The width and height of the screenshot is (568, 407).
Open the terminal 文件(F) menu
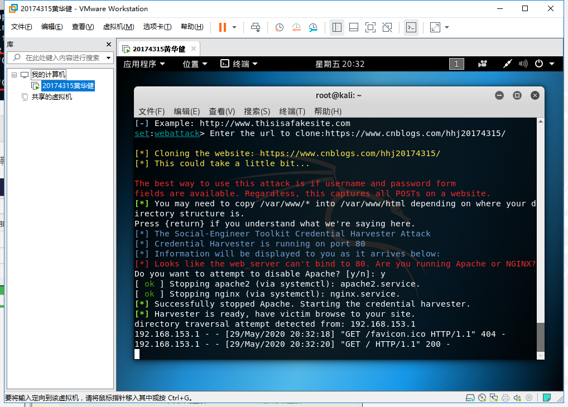click(151, 111)
